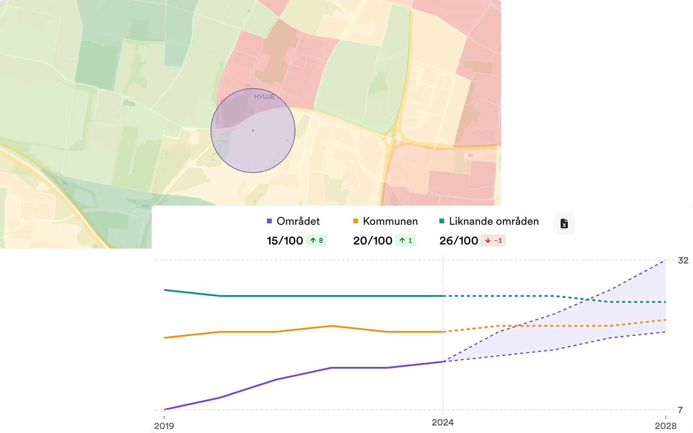693x433 pixels.
Task: Click the Excel export file icon
Action: [564, 223]
